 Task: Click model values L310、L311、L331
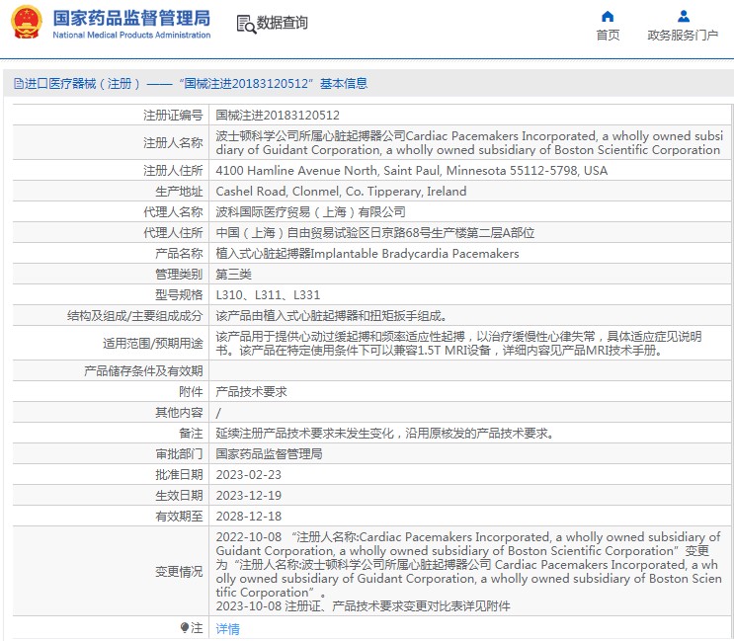point(268,294)
